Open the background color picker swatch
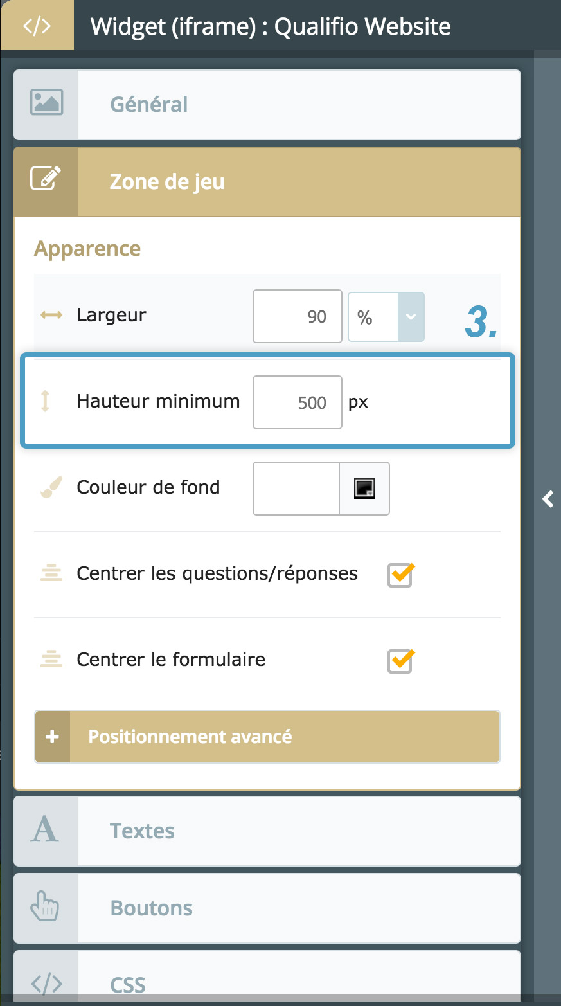 (364, 489)
